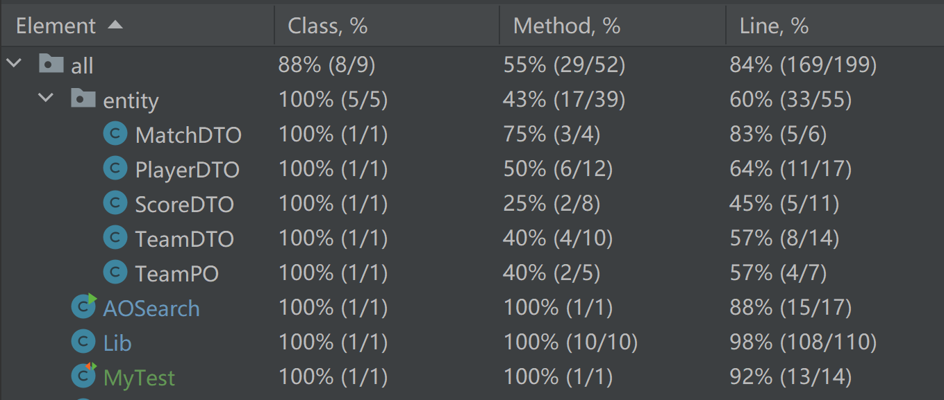Sort by the Class, % column
Image resolution: width=944 pixels, height=400 pixels.
pyautogui.click(x=327, y=26)
